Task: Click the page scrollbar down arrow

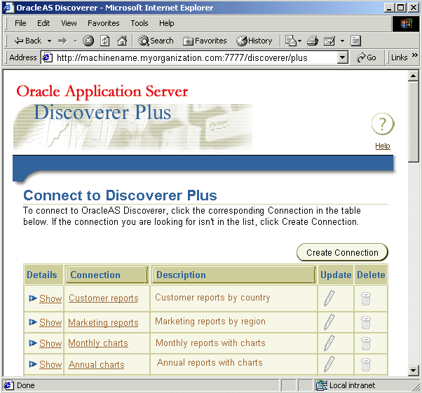Action: tap(413, 371)
